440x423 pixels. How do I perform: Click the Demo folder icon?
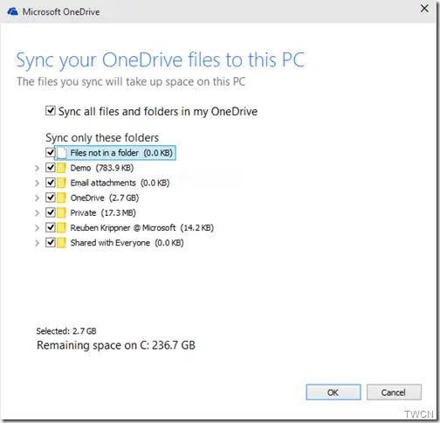[x=61, y=168]
